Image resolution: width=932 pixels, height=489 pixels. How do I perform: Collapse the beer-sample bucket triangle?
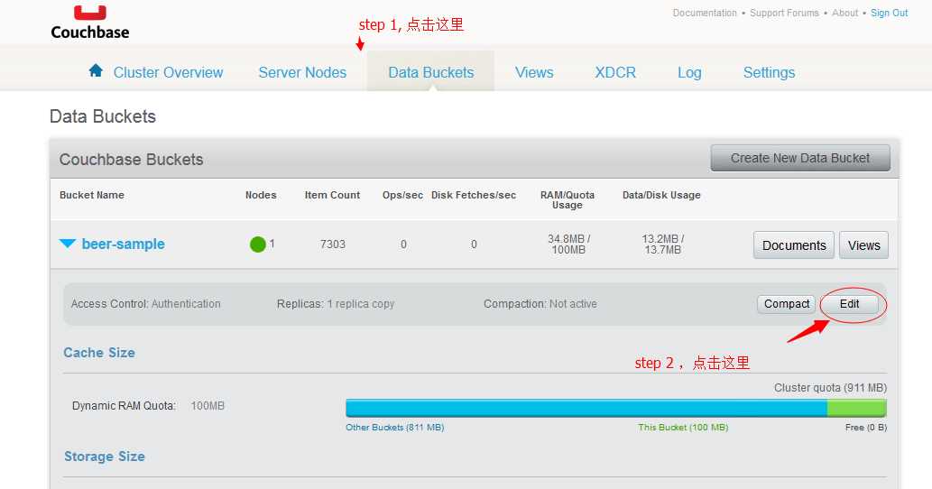click(67, 244)
